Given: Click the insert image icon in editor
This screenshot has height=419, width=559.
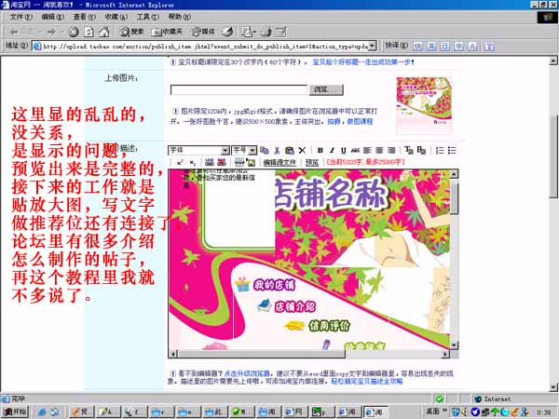Looking at the screenshot, I should (251, 162).
